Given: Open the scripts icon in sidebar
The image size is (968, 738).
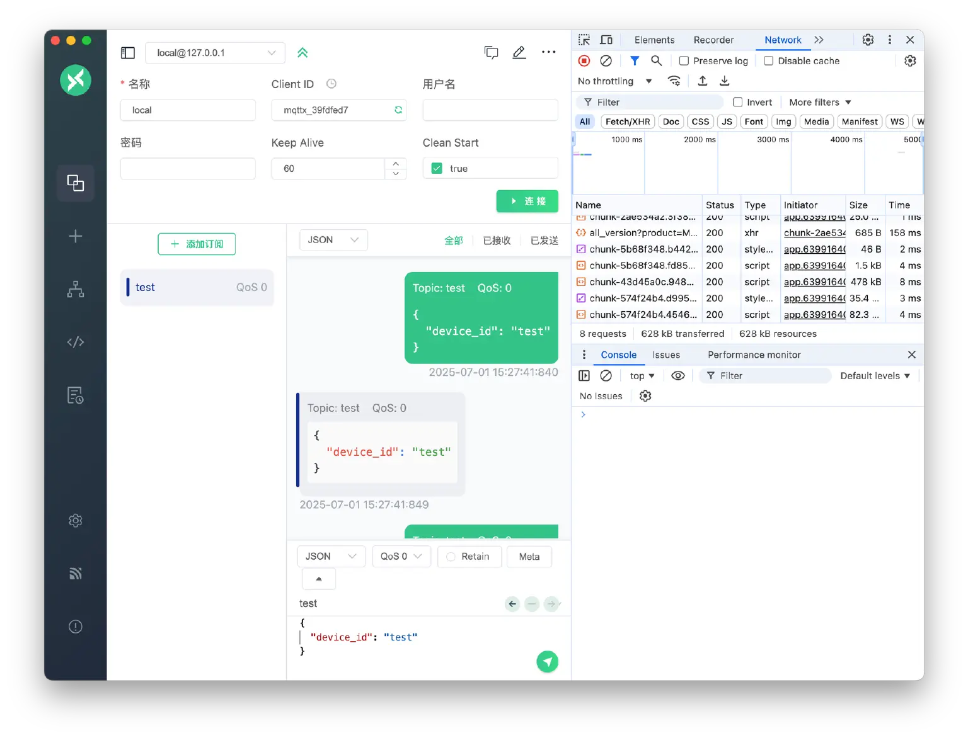Looking at the screenshot, I should click(76, 342).
